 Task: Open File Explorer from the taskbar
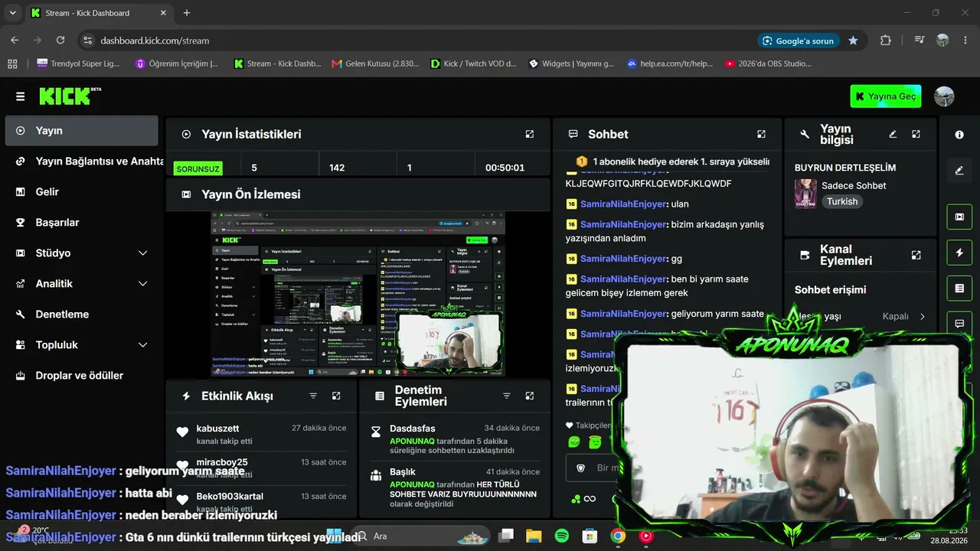click(534, 536)
